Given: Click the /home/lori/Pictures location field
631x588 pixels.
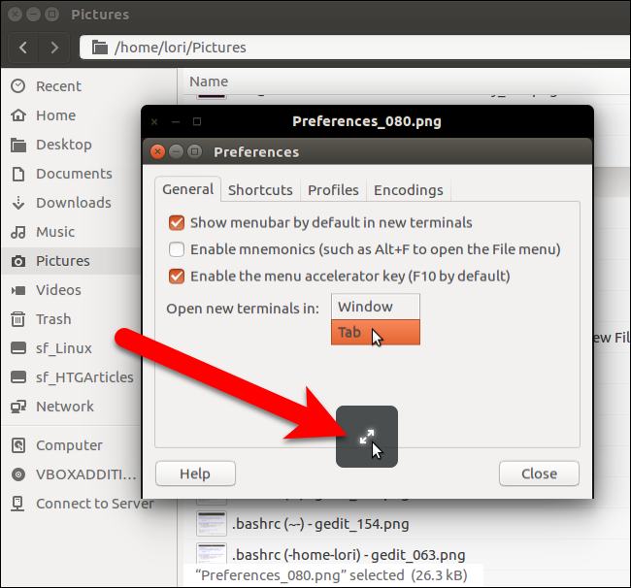Looking at the screenshot, I should coord(355,47).
